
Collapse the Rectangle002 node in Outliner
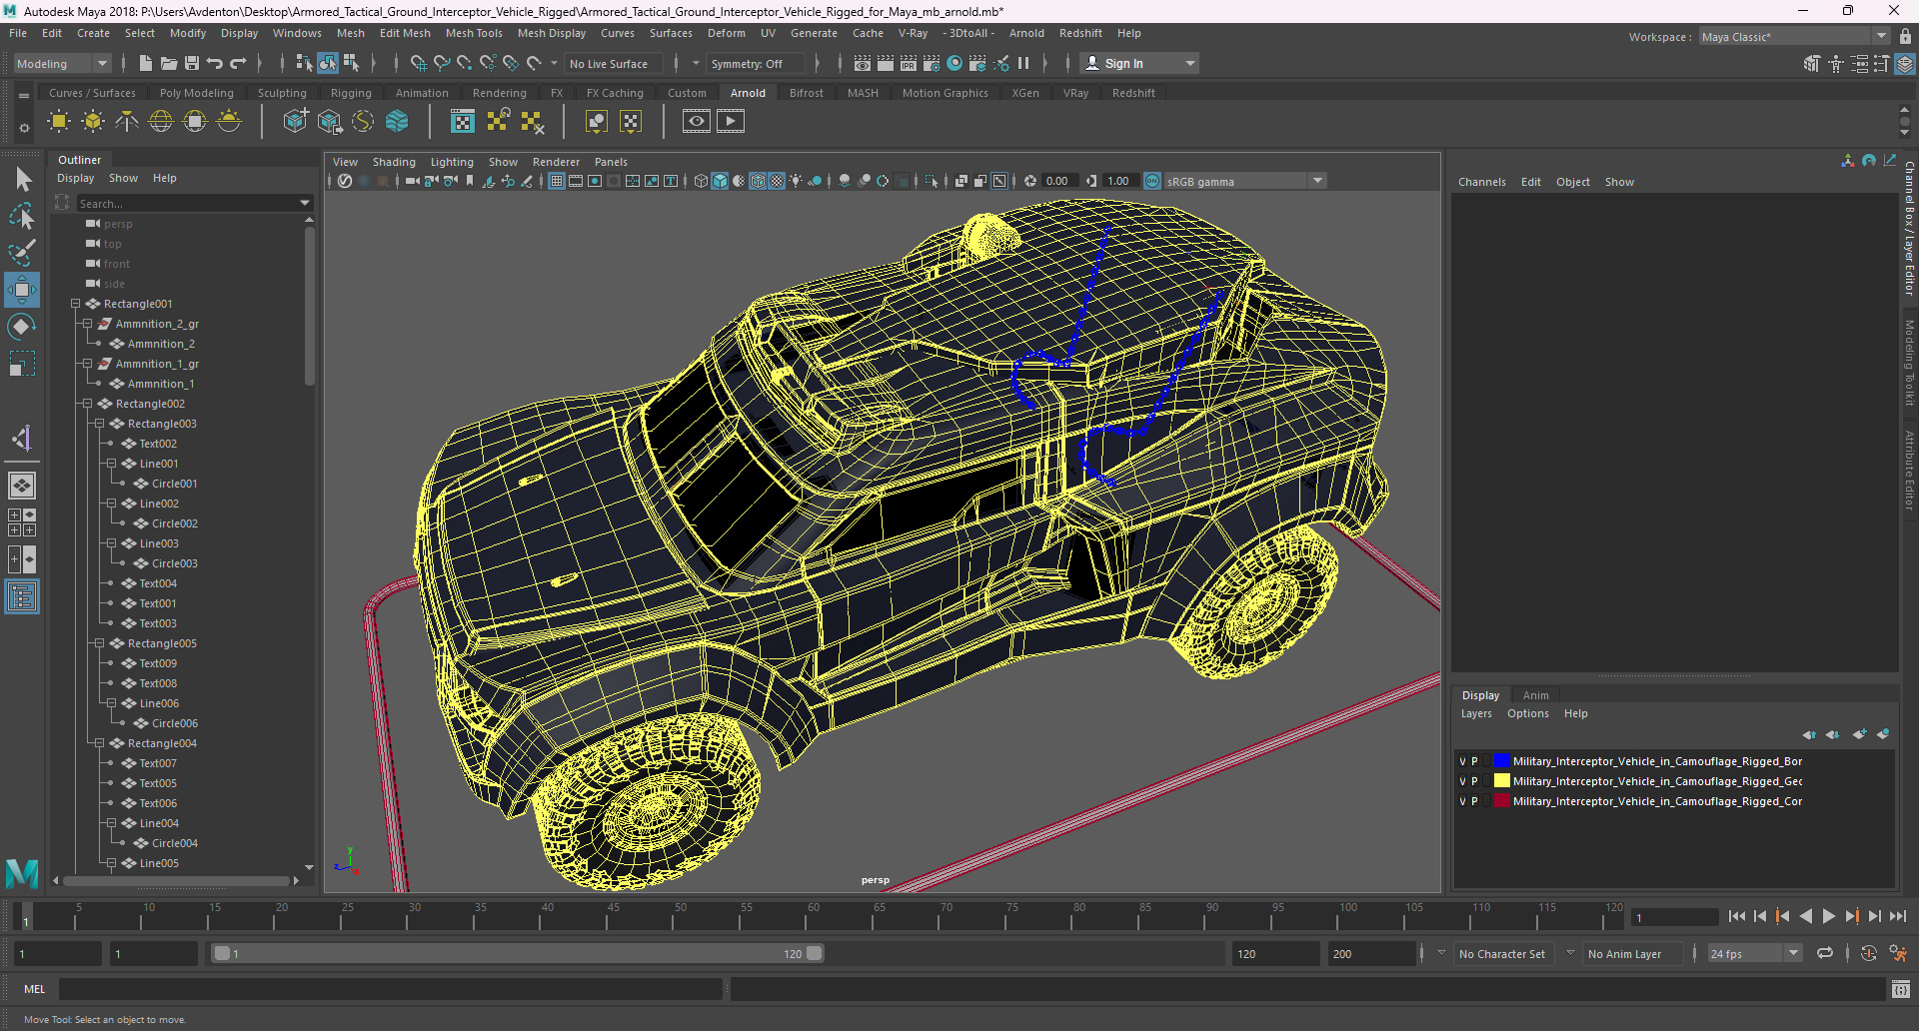point(88,404)
